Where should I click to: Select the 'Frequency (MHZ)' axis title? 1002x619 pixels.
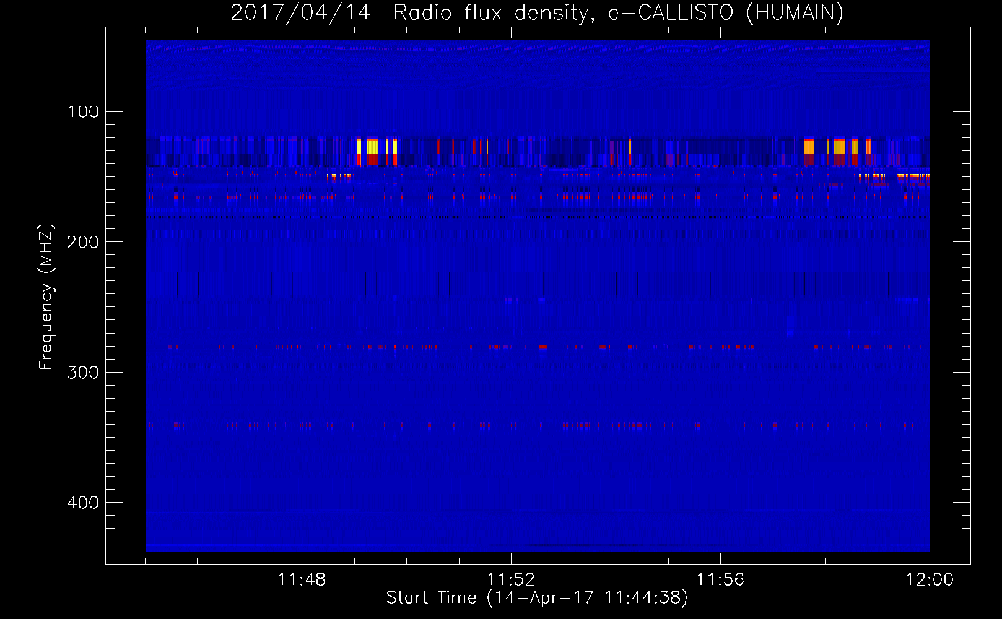coord(46,297)
